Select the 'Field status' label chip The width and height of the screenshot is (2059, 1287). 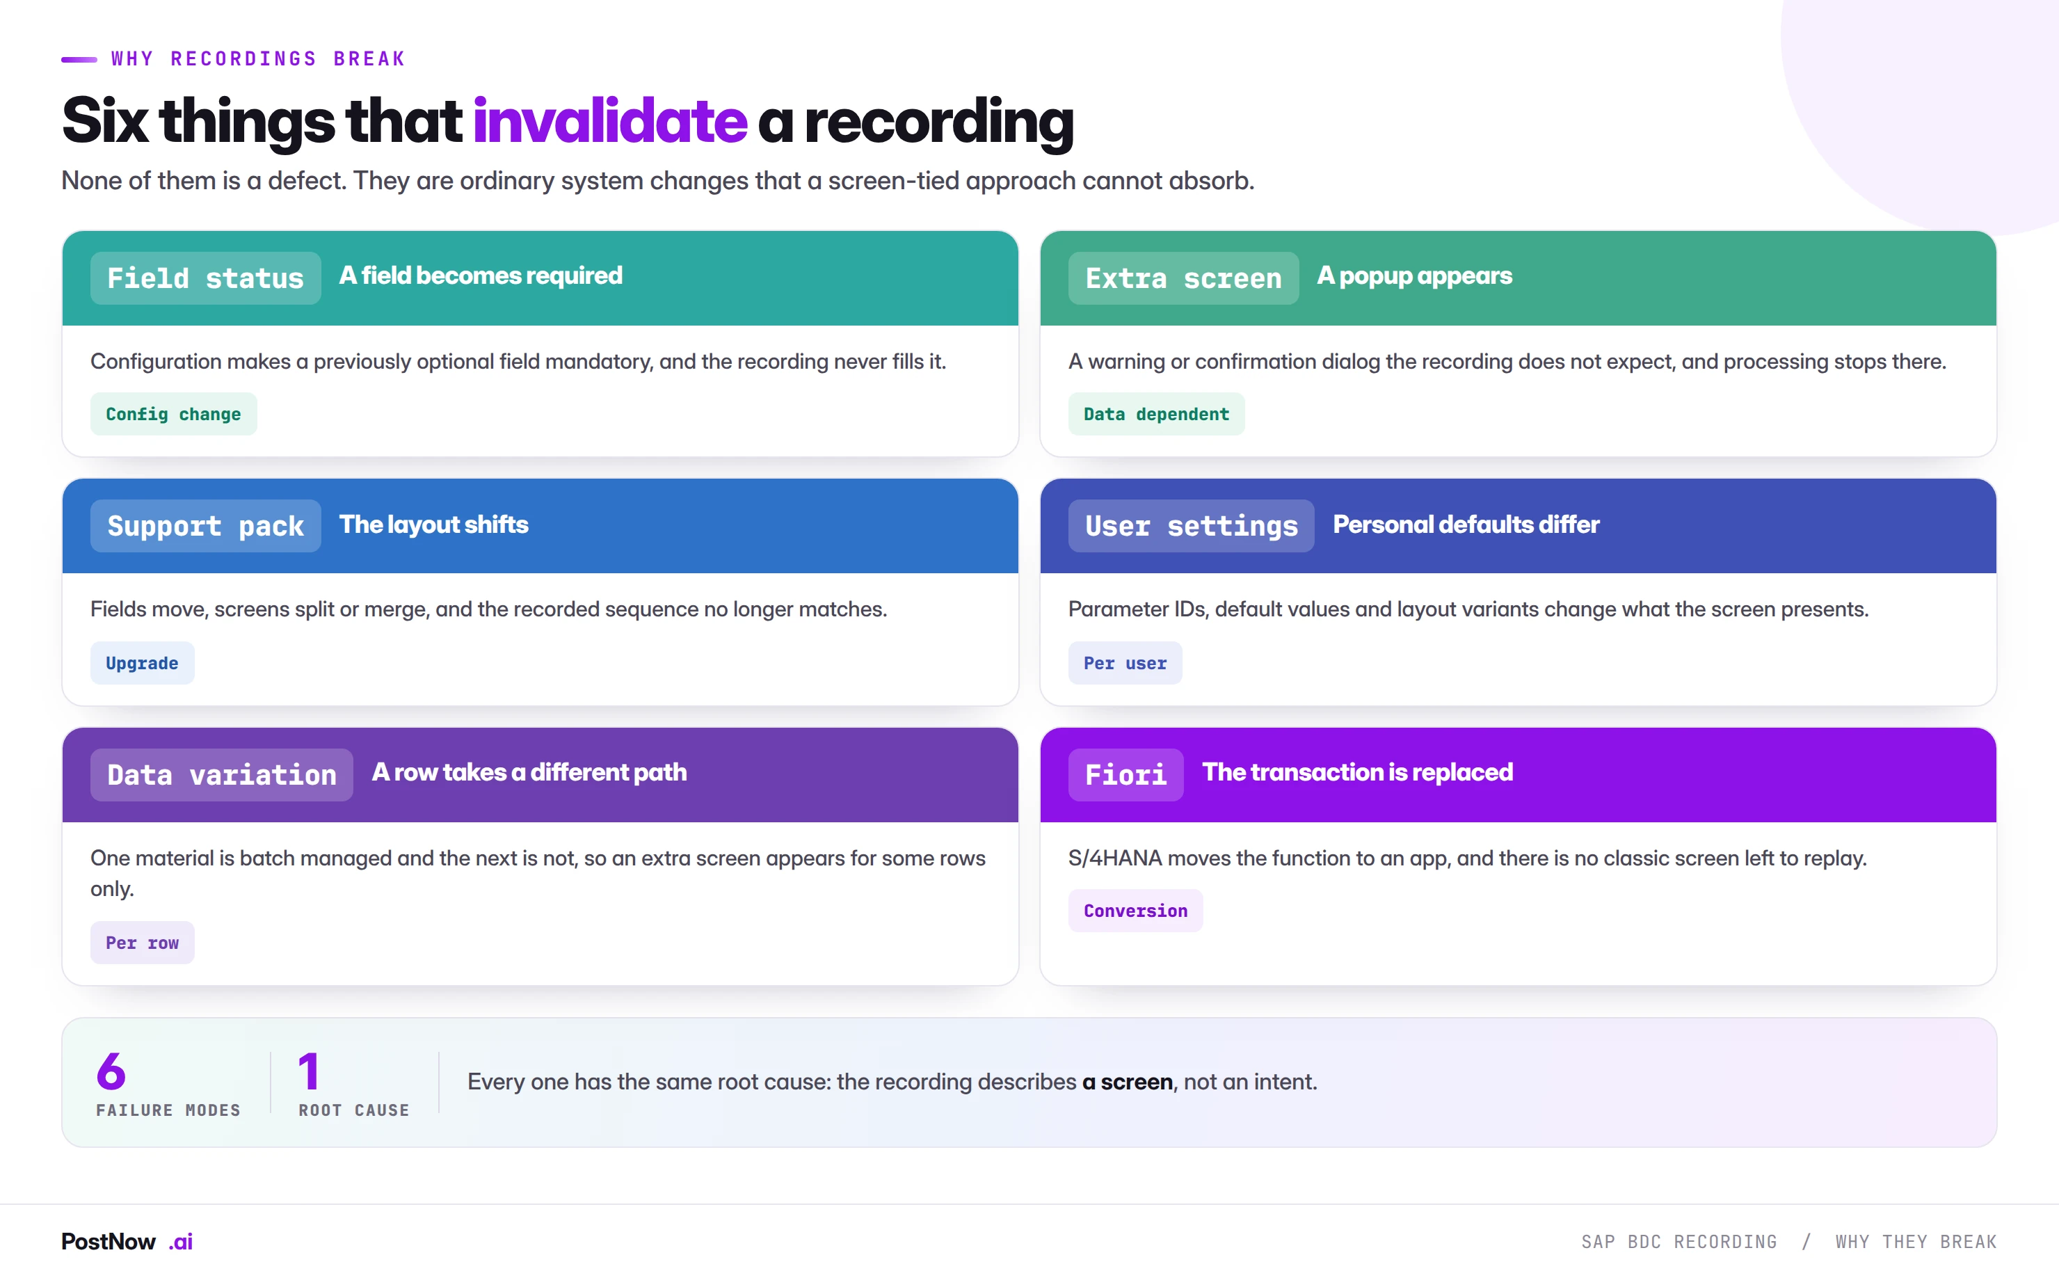click(x=205, y=278)
